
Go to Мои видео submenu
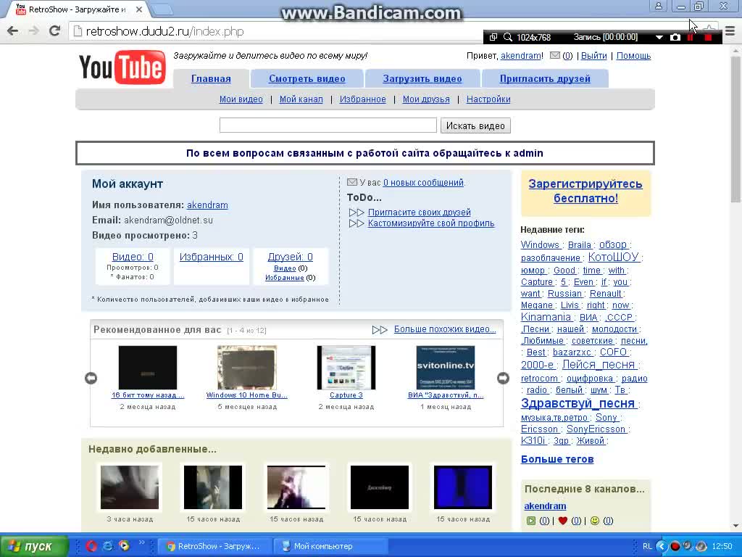click(x=241, y=99)
